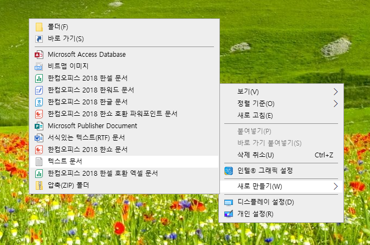Viewport: 370px width, 245px height.
Task: Expand the 새로 만들기(W) submenu arrow
Action: [x=335, y=187]
